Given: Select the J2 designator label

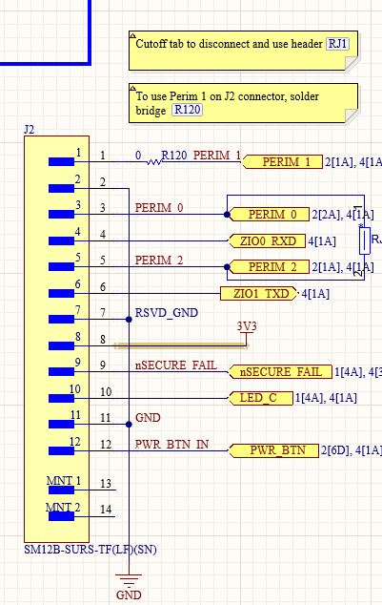Looking at the screenshot, I should point(30,129).
